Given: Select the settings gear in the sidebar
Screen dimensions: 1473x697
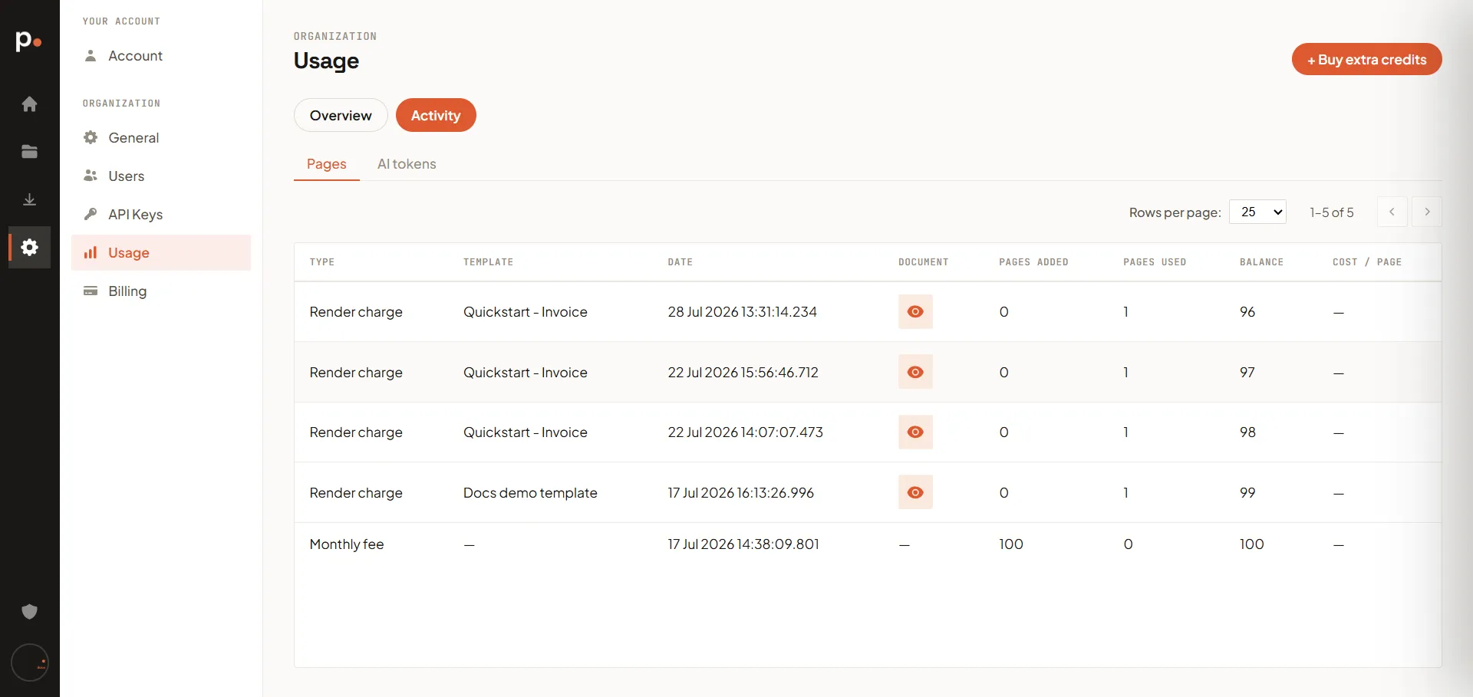Looking at the screenshot, I should pos(29,247).
